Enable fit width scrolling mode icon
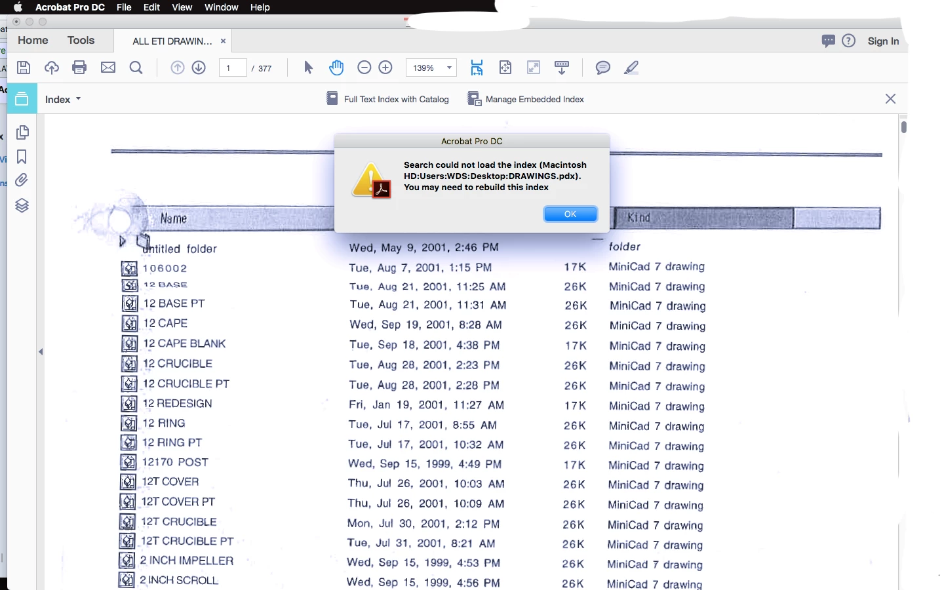Image resolution: width=944 pixels, height=590 pixels. (x=477, y=68)
